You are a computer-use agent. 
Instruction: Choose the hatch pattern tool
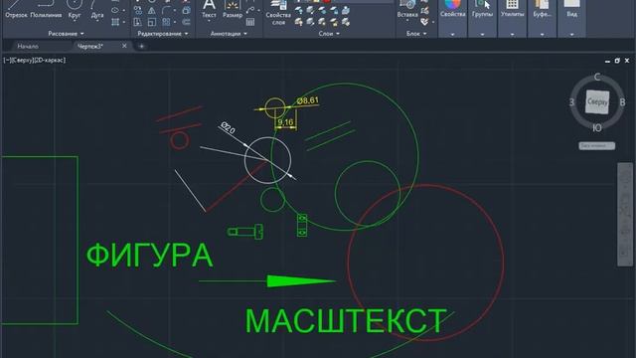(x=115, y=22)
